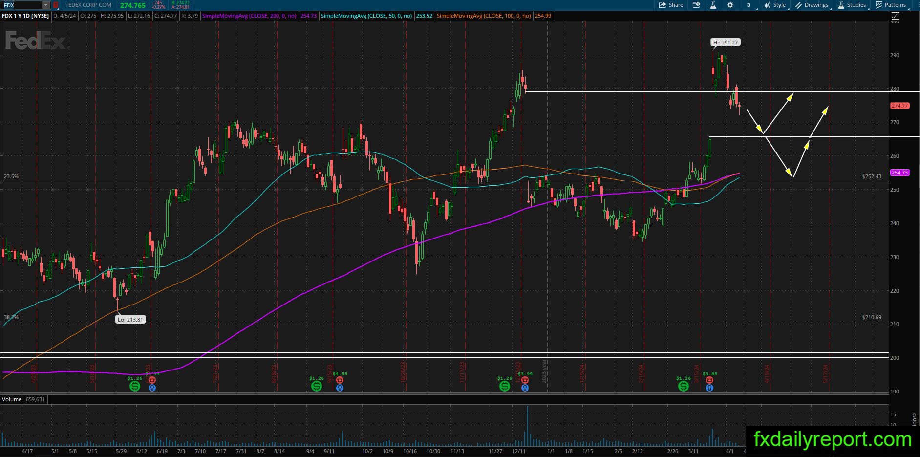920x457 pixels.
Task: Click the red earnings phone icon near 6/19
Action: [152, 380]
